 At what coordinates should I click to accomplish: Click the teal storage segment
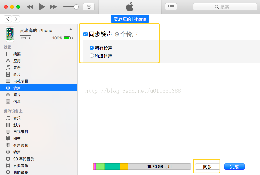click(112, 167)
